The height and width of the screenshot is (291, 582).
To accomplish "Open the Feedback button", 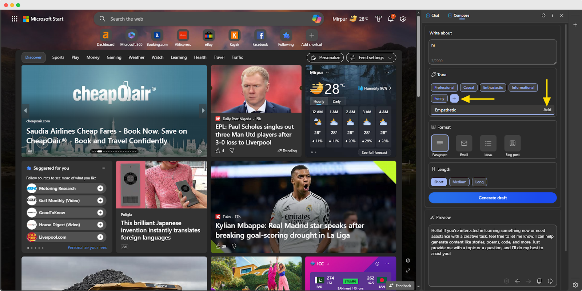I will coord(400,286).
